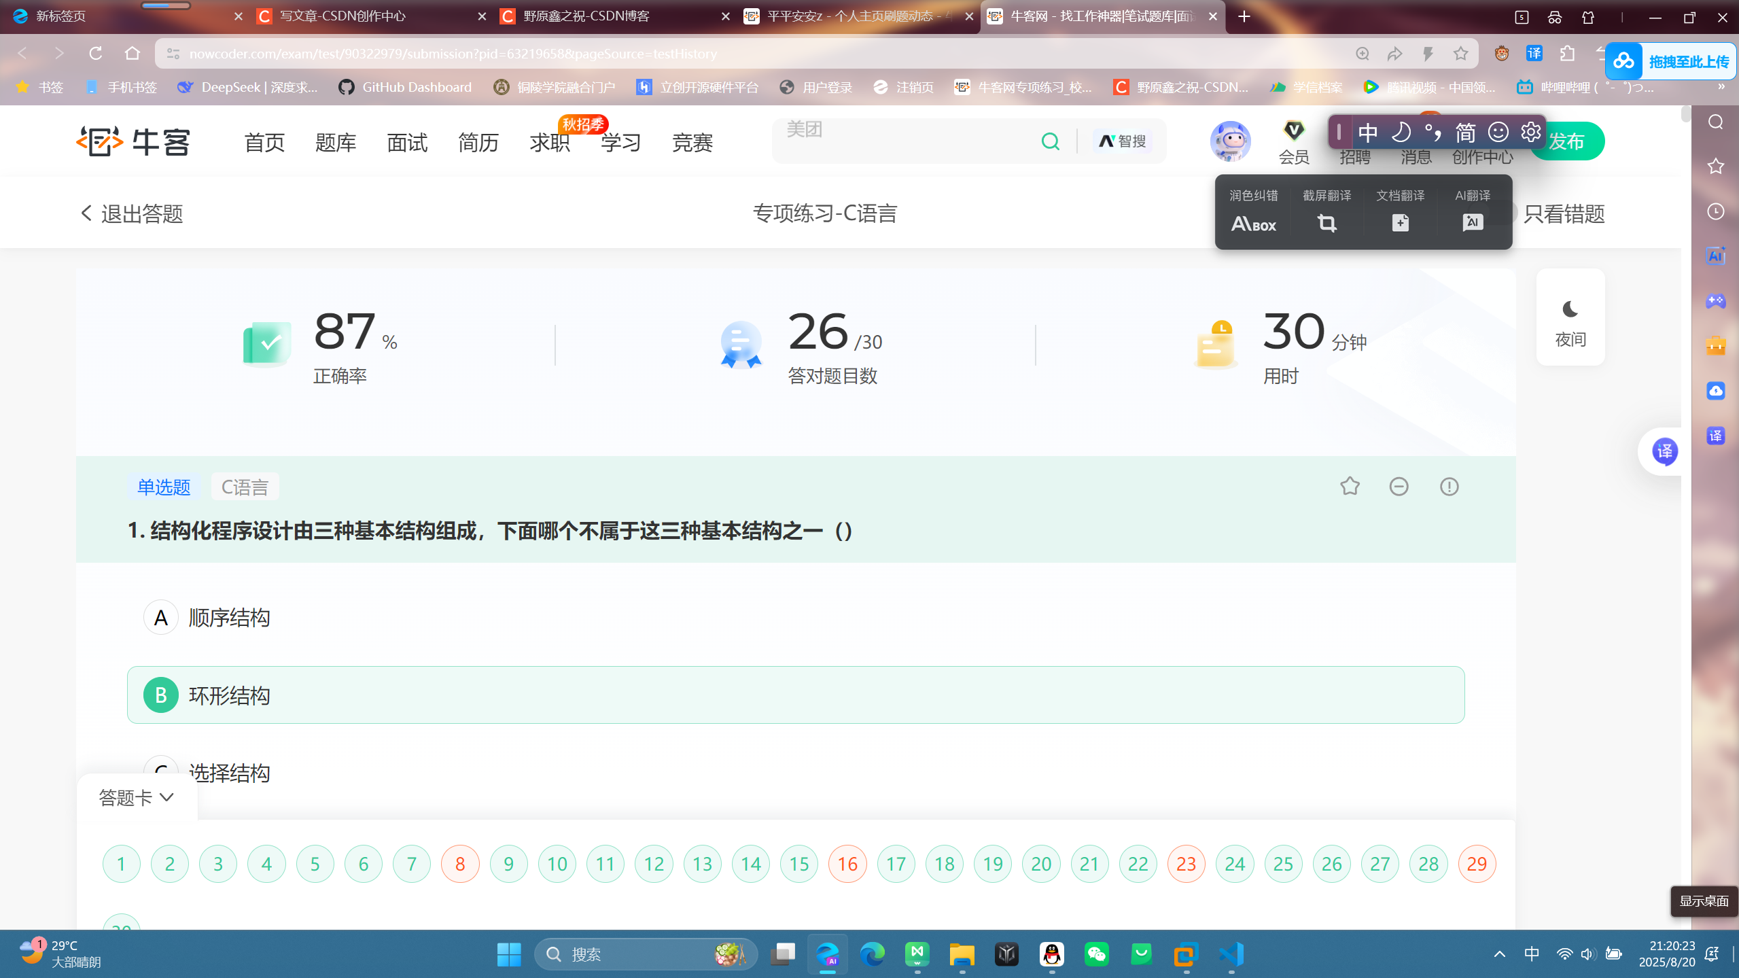
Task: Switch to 写文章-CSDN创作中心 tab
Action: pyautogui.click(x=370, y=16)
